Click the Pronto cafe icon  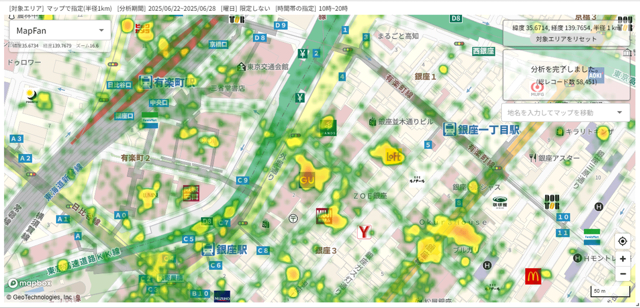[x=32, y=96]
